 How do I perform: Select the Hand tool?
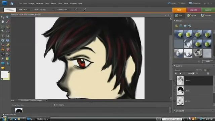point(3,22)
